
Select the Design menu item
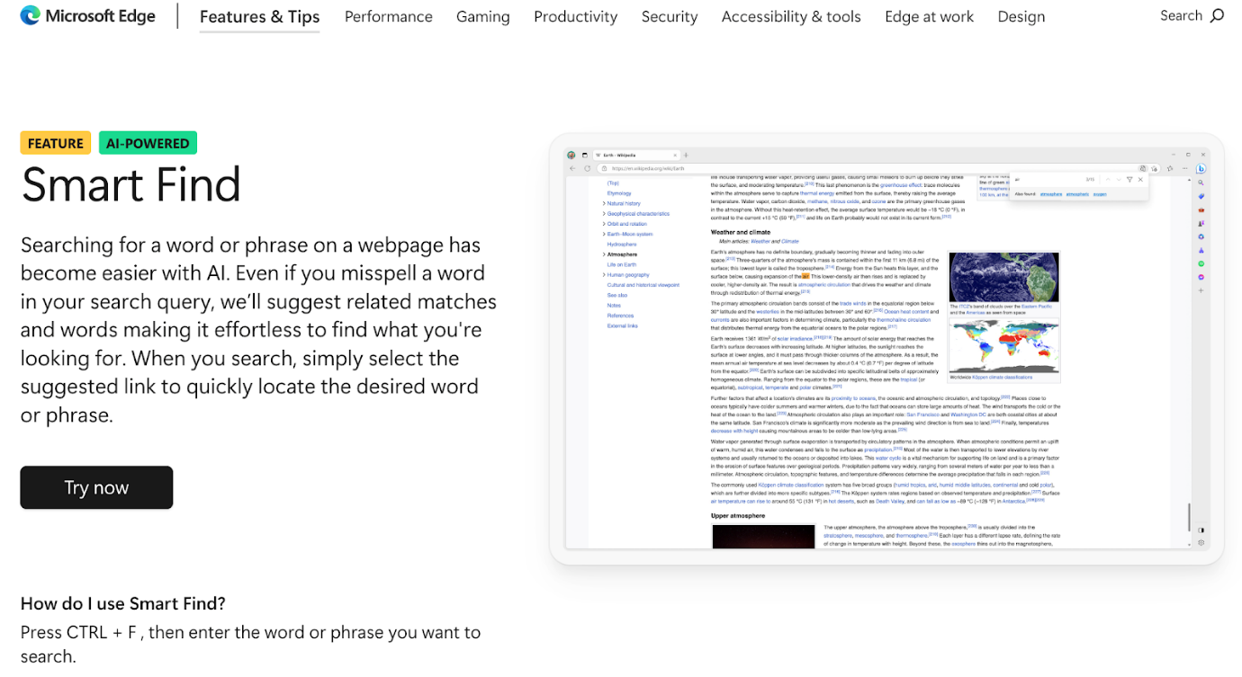point(1021,16)
